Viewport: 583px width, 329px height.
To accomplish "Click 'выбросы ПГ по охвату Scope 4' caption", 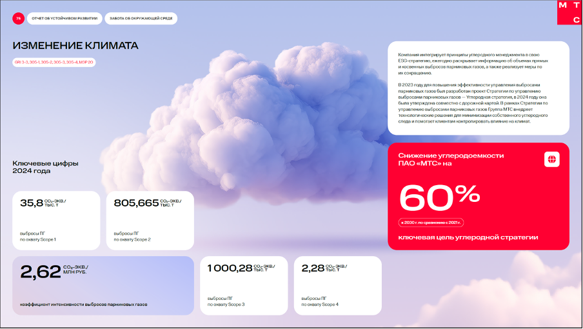I will 320,301.
